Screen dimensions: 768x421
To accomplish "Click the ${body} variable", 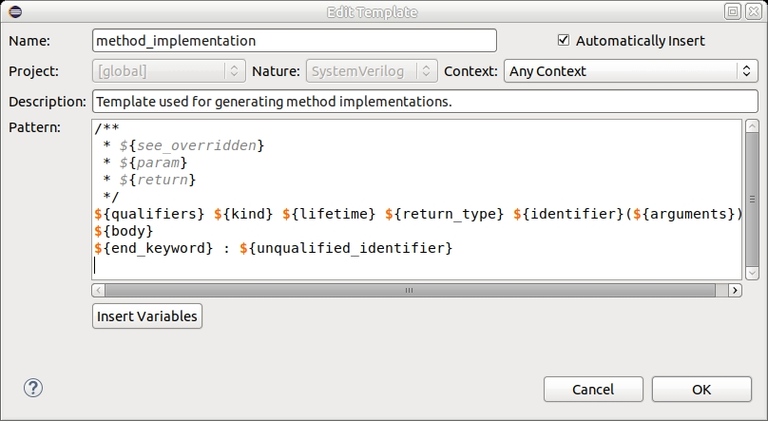I will pyautogui.click(x=124, y=231).
